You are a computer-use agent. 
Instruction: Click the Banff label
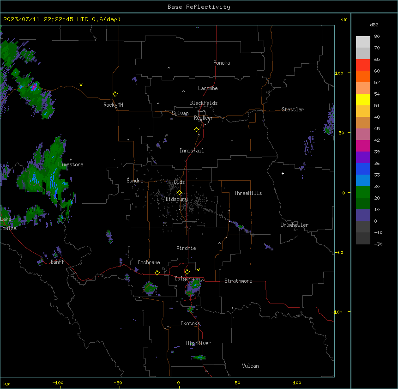(x=57, y=262)
